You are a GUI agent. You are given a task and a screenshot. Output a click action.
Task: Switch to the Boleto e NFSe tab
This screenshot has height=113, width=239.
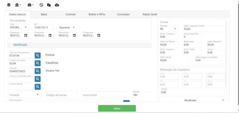pyautogui.click(x=97, y=14)
